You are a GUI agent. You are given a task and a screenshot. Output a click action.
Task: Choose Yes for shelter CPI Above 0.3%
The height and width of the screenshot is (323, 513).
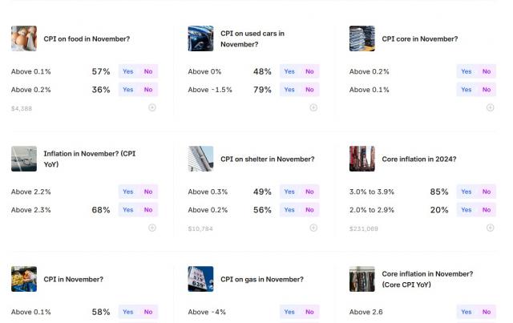click(289, 192)
